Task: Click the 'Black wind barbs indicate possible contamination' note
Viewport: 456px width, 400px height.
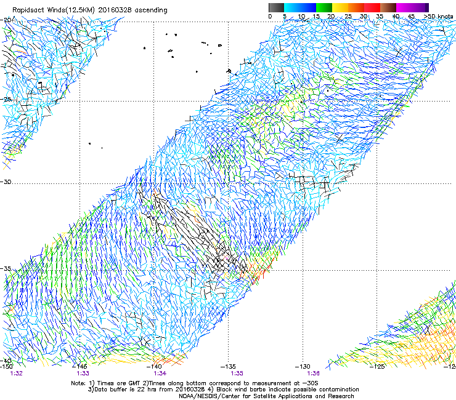Action: (288, 390)
